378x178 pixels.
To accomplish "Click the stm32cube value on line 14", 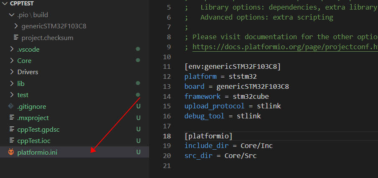I will (x=251, y=96).
